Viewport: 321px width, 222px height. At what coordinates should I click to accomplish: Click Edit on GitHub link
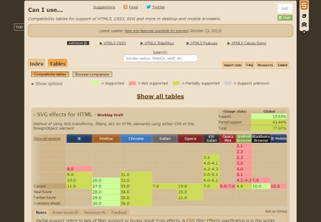pyautogui.click(x=276, y=212)
